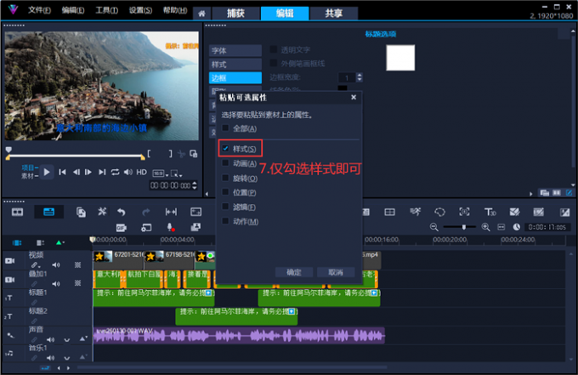Open the 工具 menu

click(106, 10)
